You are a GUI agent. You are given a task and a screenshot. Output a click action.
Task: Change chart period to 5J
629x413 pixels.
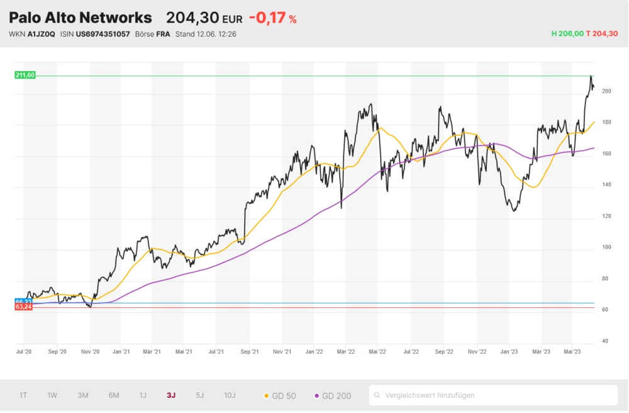point(199,395)
